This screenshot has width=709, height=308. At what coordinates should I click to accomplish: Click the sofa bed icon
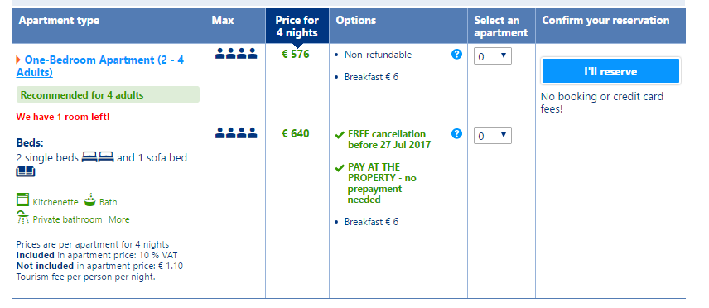tap(26, 171)
